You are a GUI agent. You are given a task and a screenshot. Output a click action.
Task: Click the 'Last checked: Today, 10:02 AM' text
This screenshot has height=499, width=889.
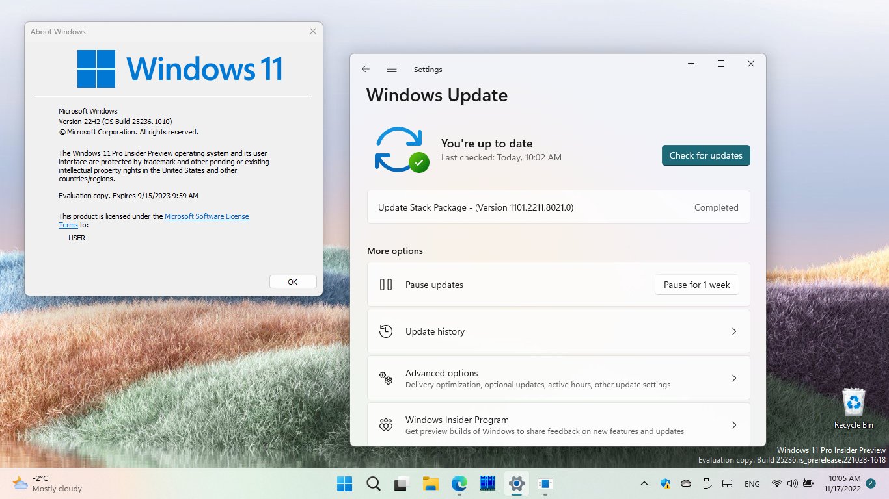pyautogui.click(x=501, y=157)
